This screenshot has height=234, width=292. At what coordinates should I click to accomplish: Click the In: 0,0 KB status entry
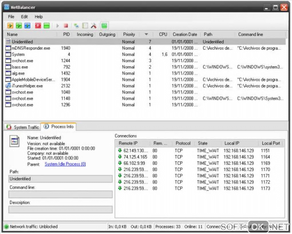click(x=117, y=227)
